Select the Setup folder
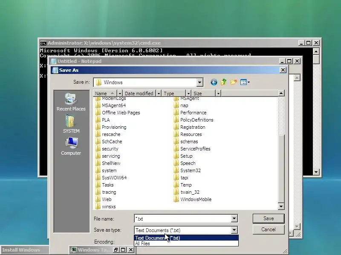The image size is (341, 255). [183, 156]
